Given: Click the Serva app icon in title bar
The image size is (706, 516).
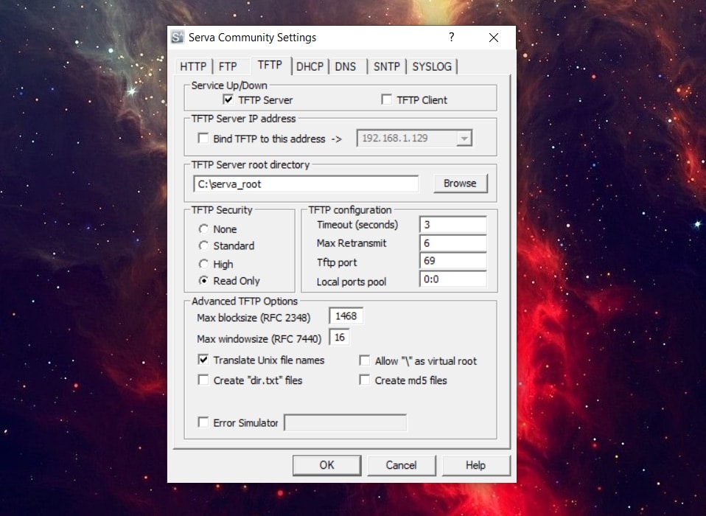Looking at the screenshot, I should (x=178, y=38).
